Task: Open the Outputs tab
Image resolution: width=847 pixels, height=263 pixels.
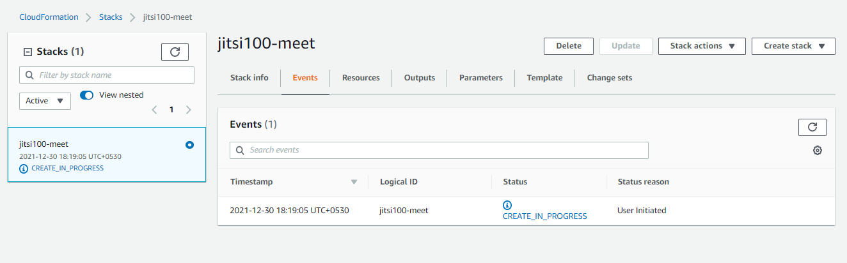Action: [x=419, y=78]
